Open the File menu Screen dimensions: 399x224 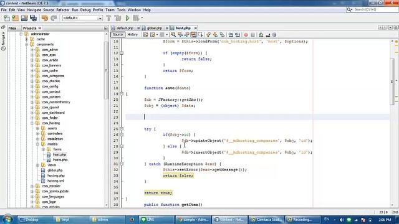pyautogui.click(x=4, y=10)
